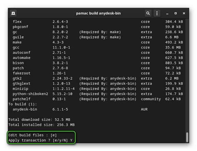Minimize the terminal window

(167, 13)
